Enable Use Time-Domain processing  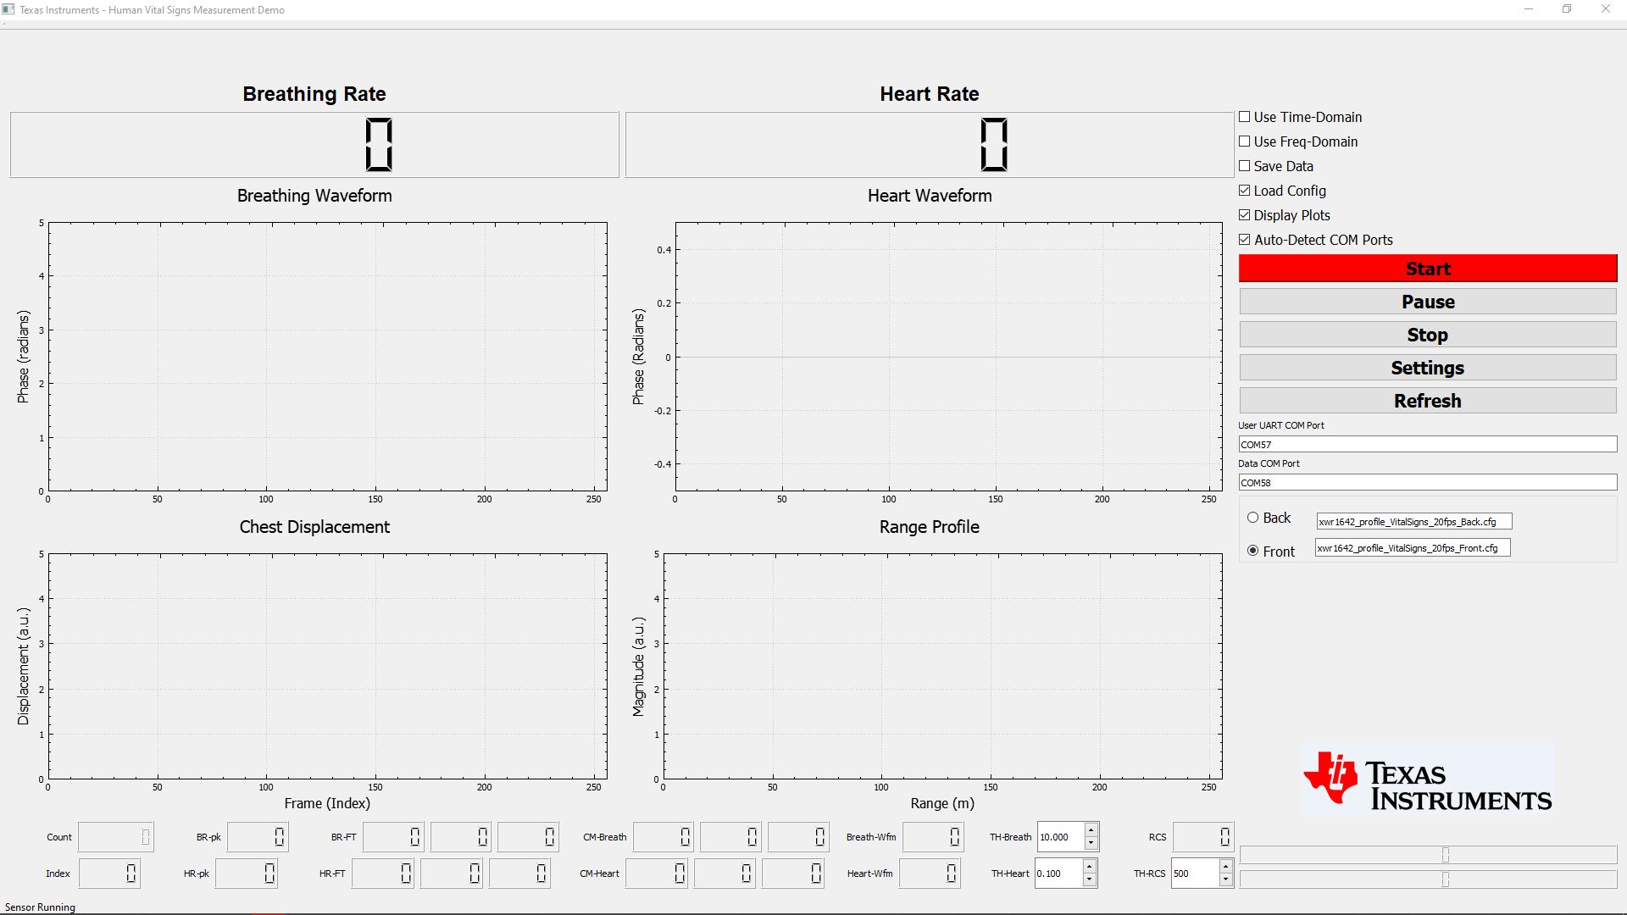click(x=1245, y=117)
